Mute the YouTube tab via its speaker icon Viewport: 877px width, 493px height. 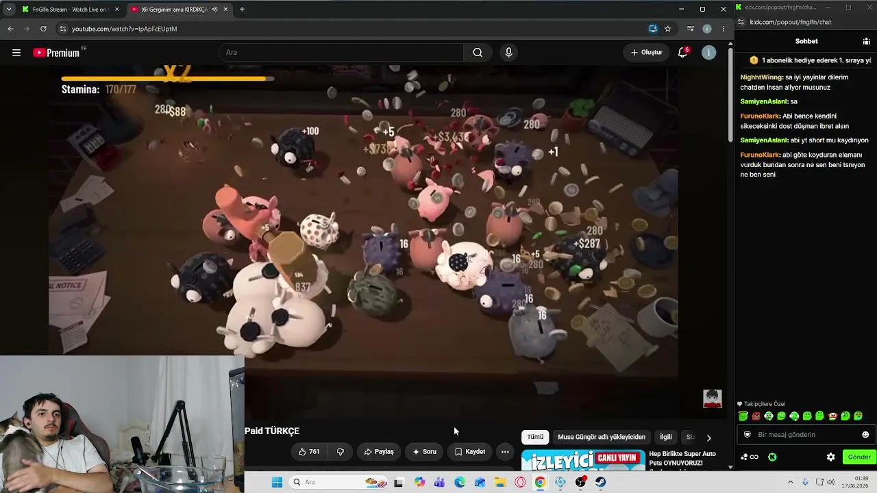(x=214, y=10)
